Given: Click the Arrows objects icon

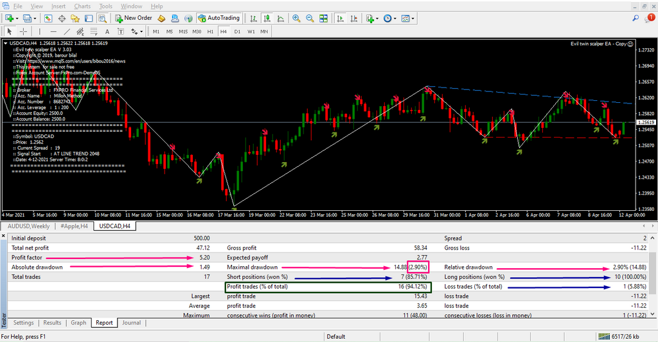Looking at the screenshot, I should pos(134,32).
